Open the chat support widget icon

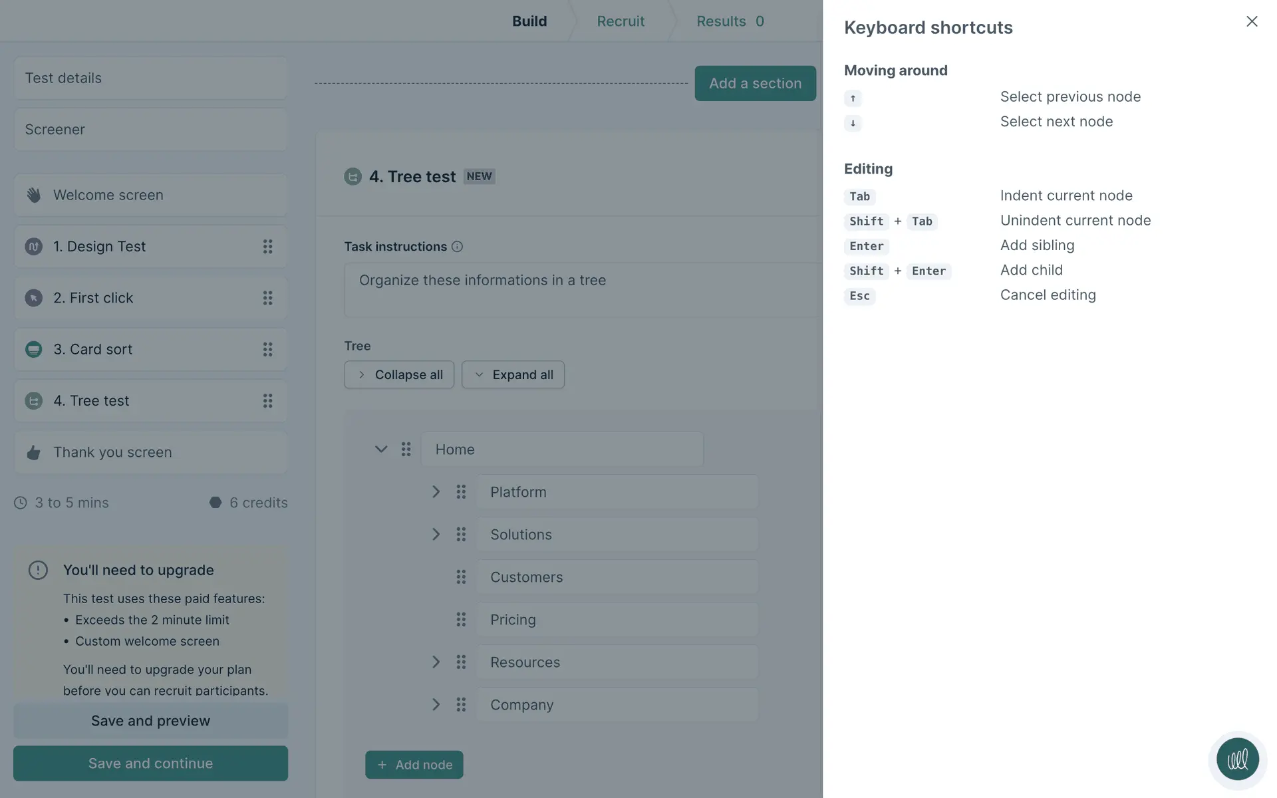[1236, 759]
